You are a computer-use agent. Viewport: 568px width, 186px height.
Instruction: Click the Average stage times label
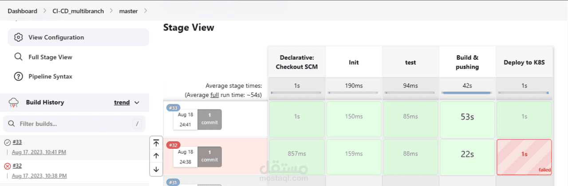click(x=233, y=85)
